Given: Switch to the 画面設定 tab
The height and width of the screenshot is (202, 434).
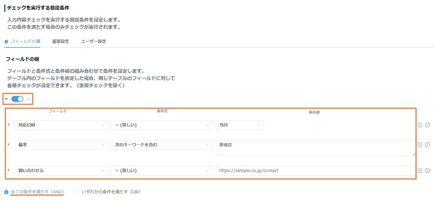Looking at the screenshot, I should (x=61, y=41).
